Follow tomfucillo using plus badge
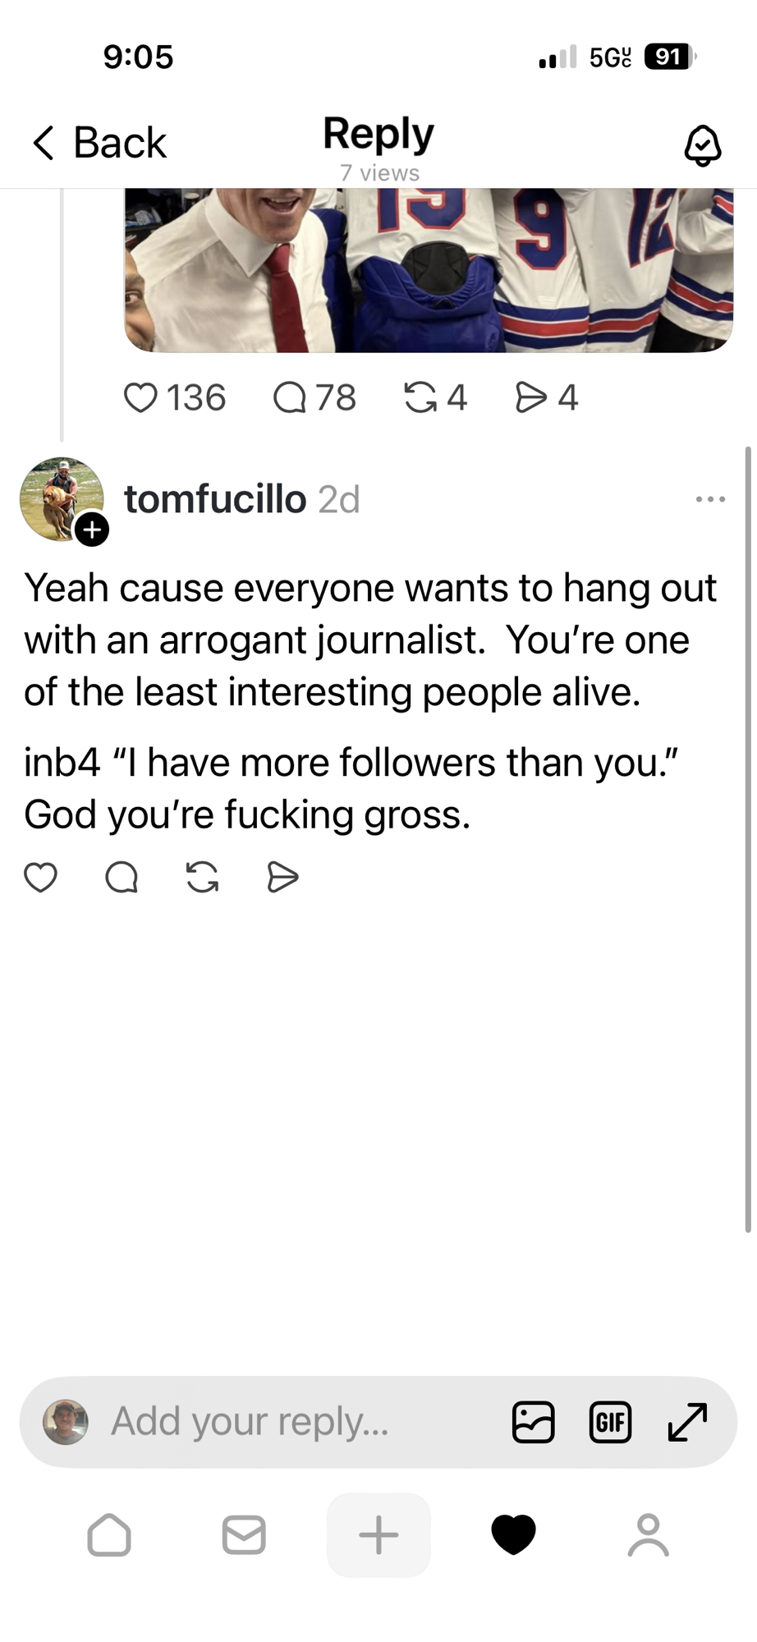This screenshot has width=757, height=1642. 92,530
